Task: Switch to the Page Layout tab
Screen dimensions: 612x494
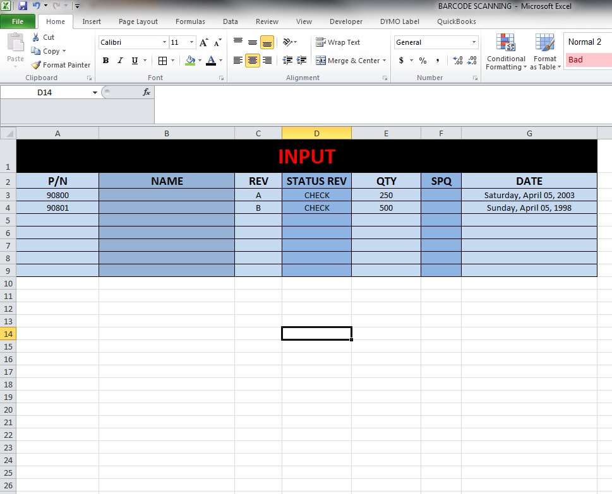Action: pos(138,21)
